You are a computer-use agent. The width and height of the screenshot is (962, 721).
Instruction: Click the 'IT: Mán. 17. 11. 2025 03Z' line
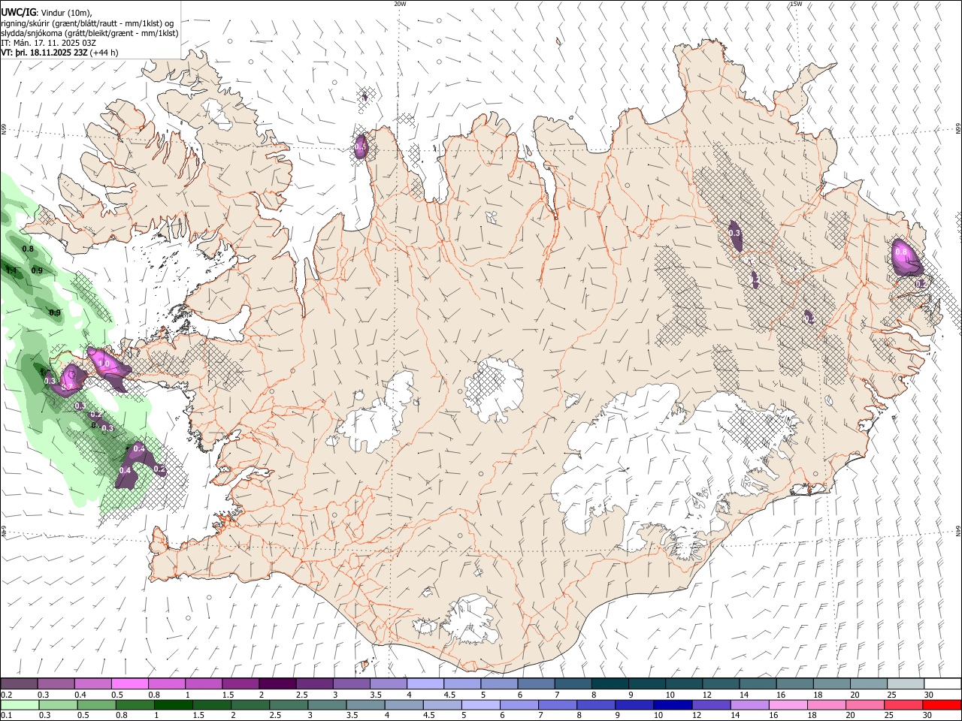48,43
